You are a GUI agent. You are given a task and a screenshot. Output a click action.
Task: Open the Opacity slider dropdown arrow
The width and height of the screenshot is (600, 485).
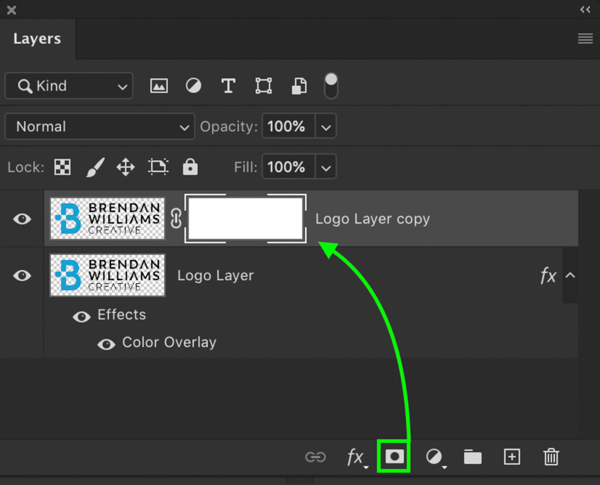(326, 127)
